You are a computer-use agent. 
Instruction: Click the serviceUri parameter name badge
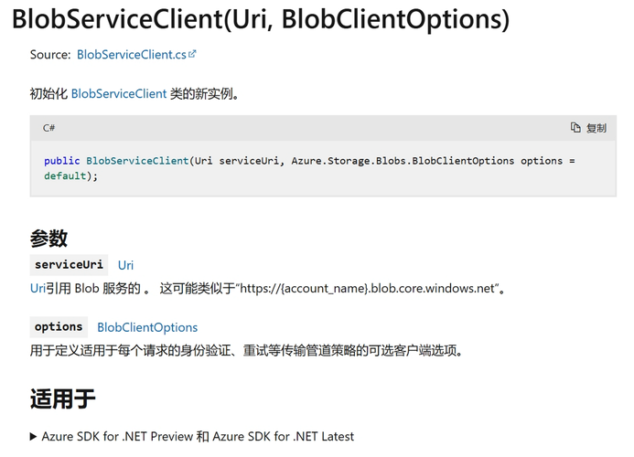[69, 265]
